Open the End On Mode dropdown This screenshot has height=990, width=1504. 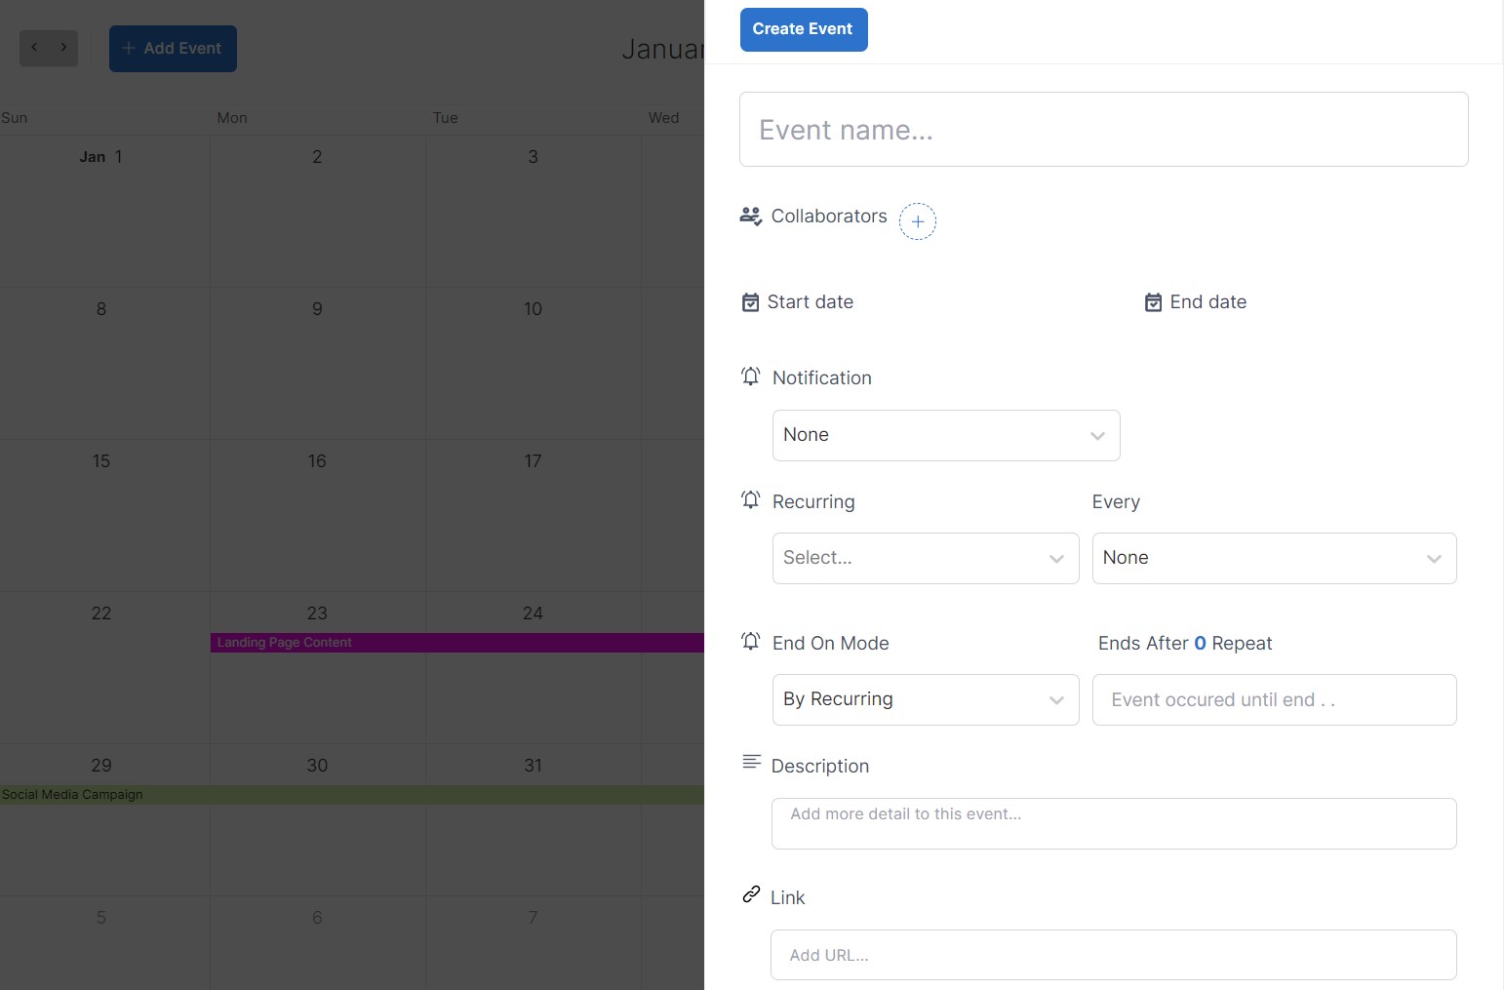pyautogui.click(x=926, y=699)
